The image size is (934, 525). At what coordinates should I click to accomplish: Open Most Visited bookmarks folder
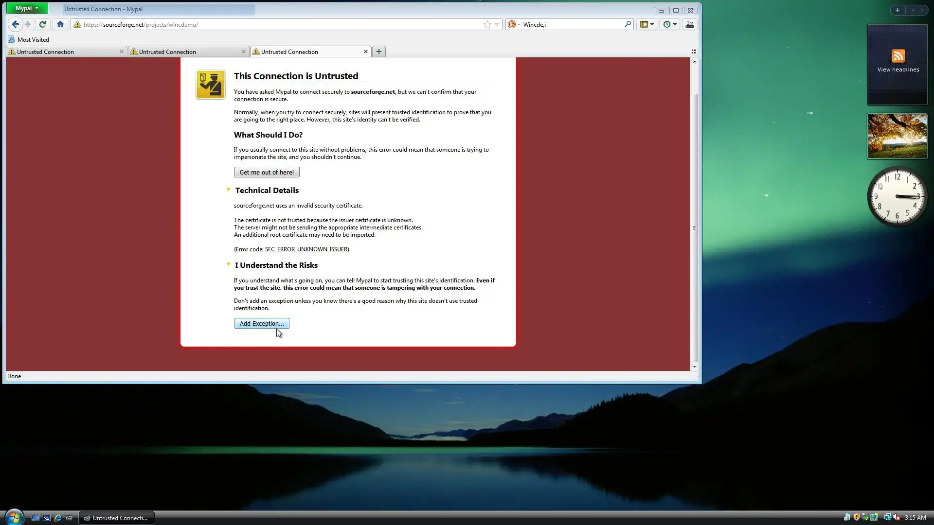point(29,40)
